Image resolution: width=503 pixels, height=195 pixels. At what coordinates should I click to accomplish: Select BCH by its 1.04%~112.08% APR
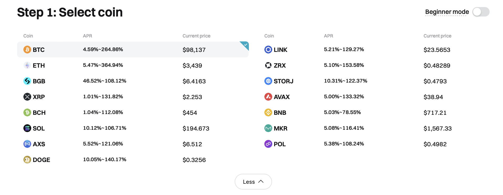(103, 112)
